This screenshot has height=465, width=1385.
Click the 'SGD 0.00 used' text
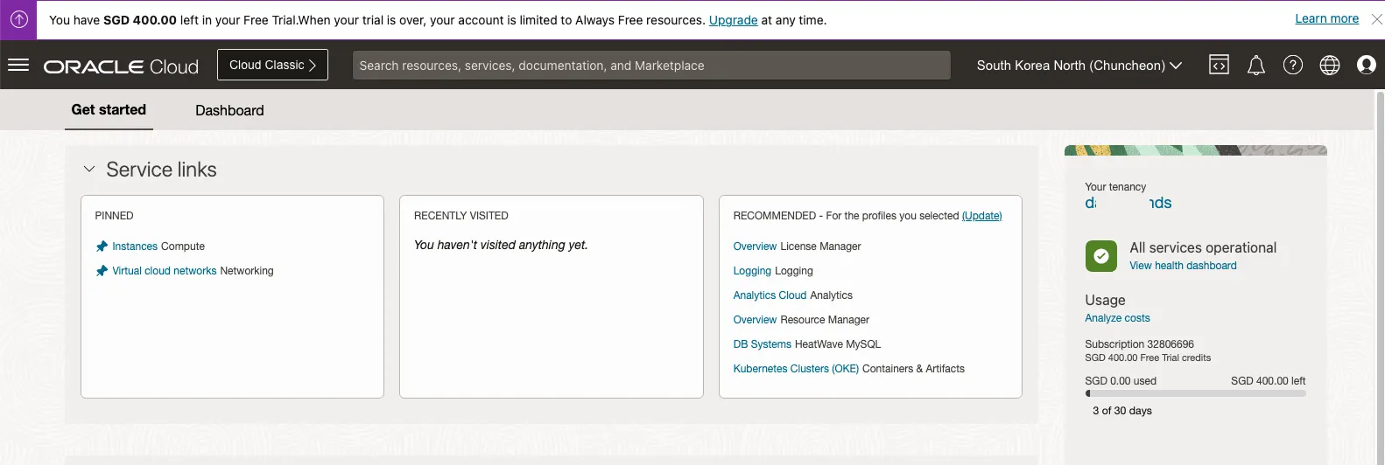pyautogui.click(x=1121, y=381)
